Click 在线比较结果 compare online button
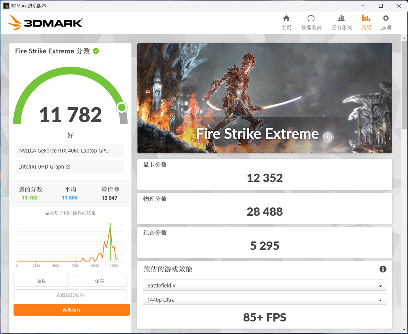Screen dimensions: 408x334 (70, 295)
